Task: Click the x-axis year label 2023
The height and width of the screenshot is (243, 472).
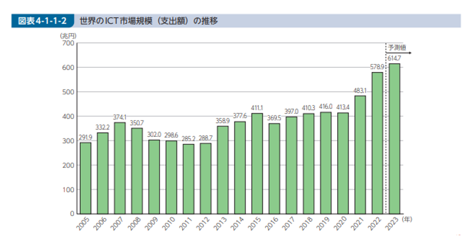Action: [x=392, y=224]
